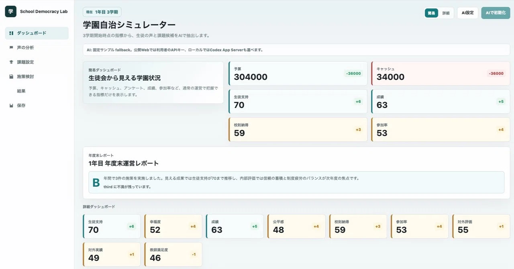This screenshot has height=269, width=514.
Task: Click the 施策検討 document icon
Action: pyautogui.click(x=11, y=77)
